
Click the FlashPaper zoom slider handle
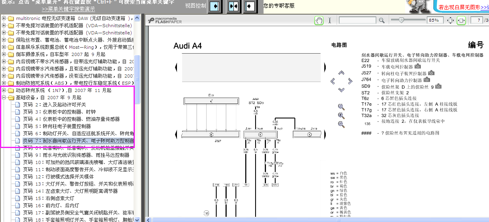401,20
